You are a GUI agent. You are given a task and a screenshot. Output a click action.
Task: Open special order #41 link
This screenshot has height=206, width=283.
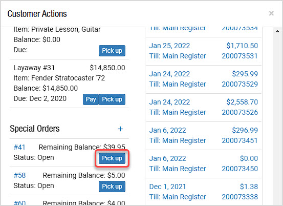19,147
